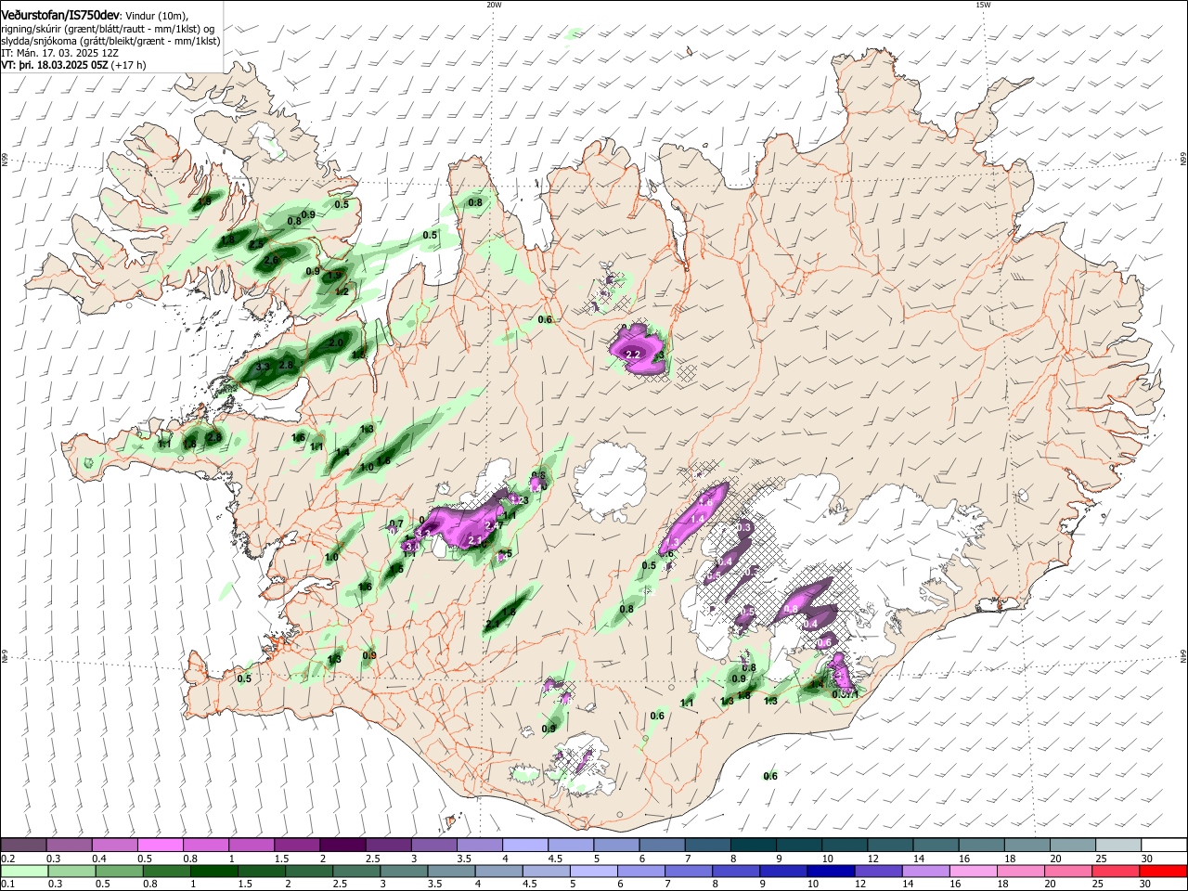Select the light green 0.3 rain scale swatch

[71, 871]
